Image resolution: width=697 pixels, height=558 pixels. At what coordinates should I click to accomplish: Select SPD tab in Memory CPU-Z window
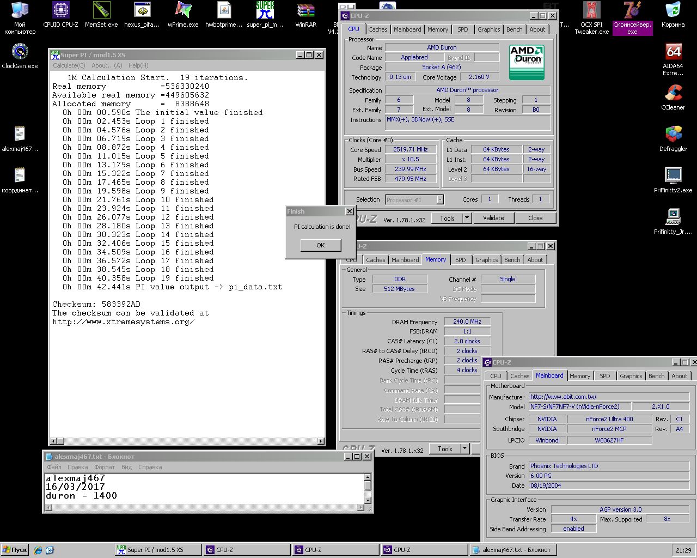(461, 260)
